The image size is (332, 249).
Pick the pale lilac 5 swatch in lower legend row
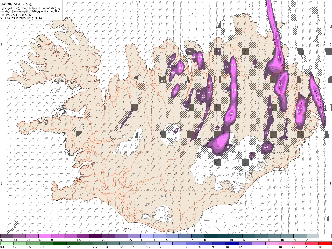point(166,243)
